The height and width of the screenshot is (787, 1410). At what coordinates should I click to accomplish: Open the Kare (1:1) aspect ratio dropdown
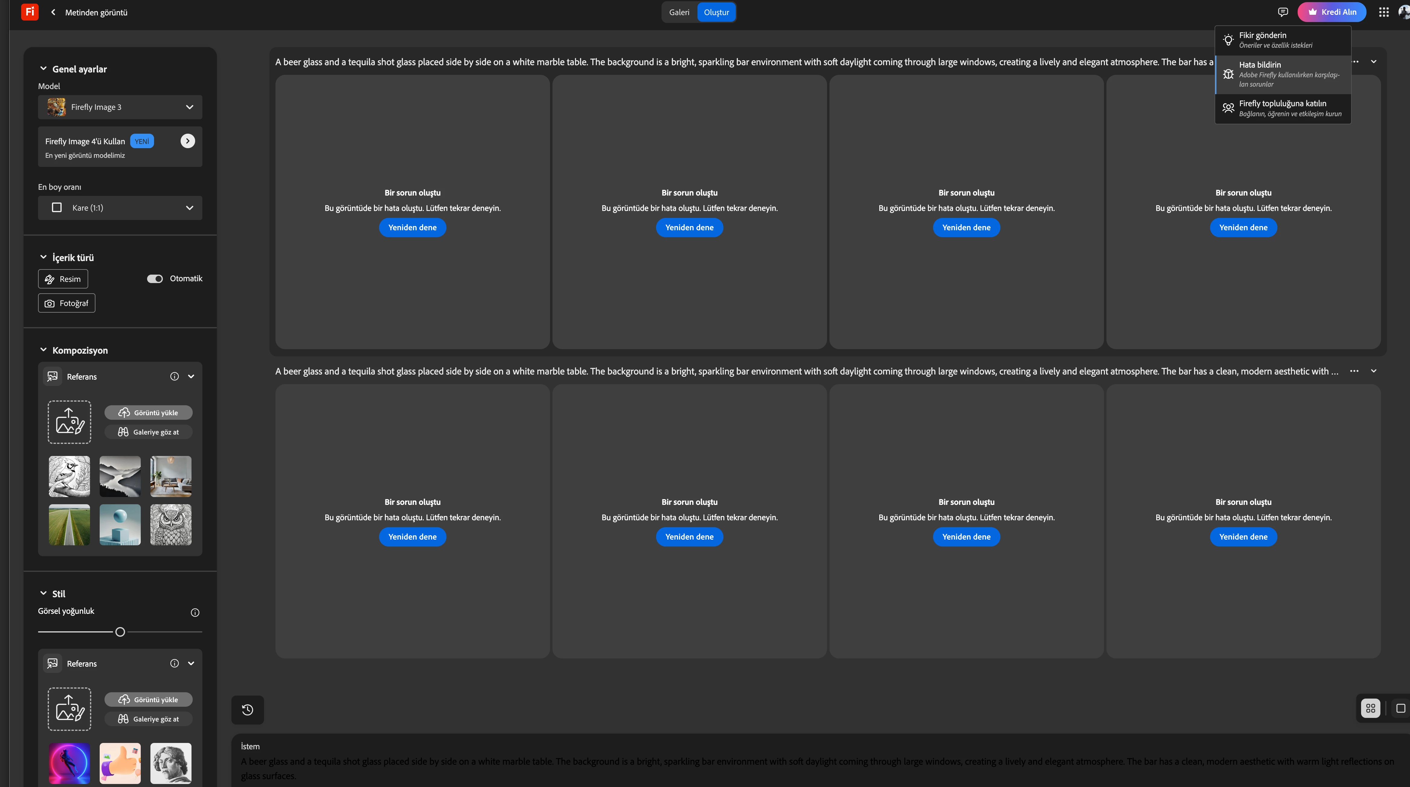pyautogui.click(x=120, y=208)
